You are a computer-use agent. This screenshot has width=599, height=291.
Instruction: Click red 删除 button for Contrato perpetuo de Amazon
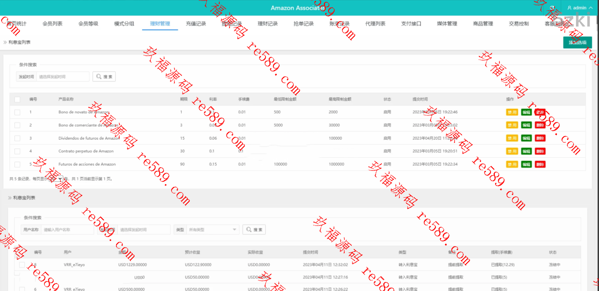[540, 151]
